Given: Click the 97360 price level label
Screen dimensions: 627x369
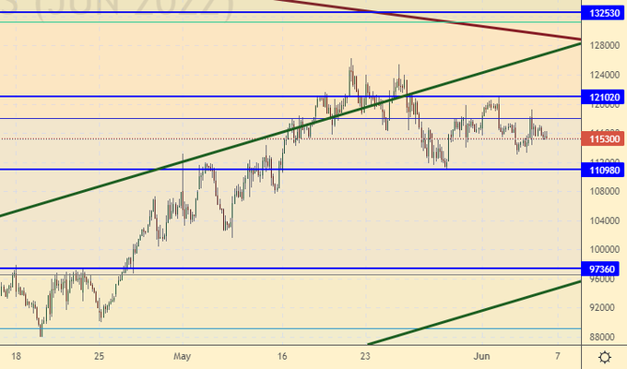Looking at the screenshot, I should pyautogui.click(x=604, y=268).
